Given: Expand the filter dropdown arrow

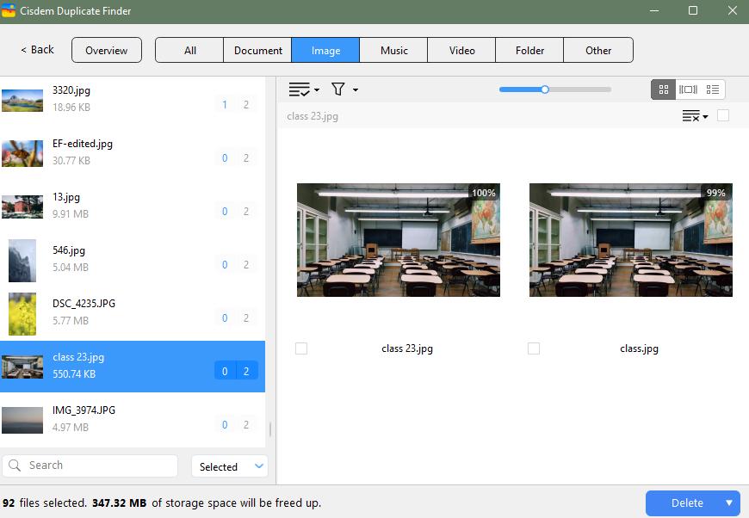Looking at the screenshot, I should [x=356, y=90].
